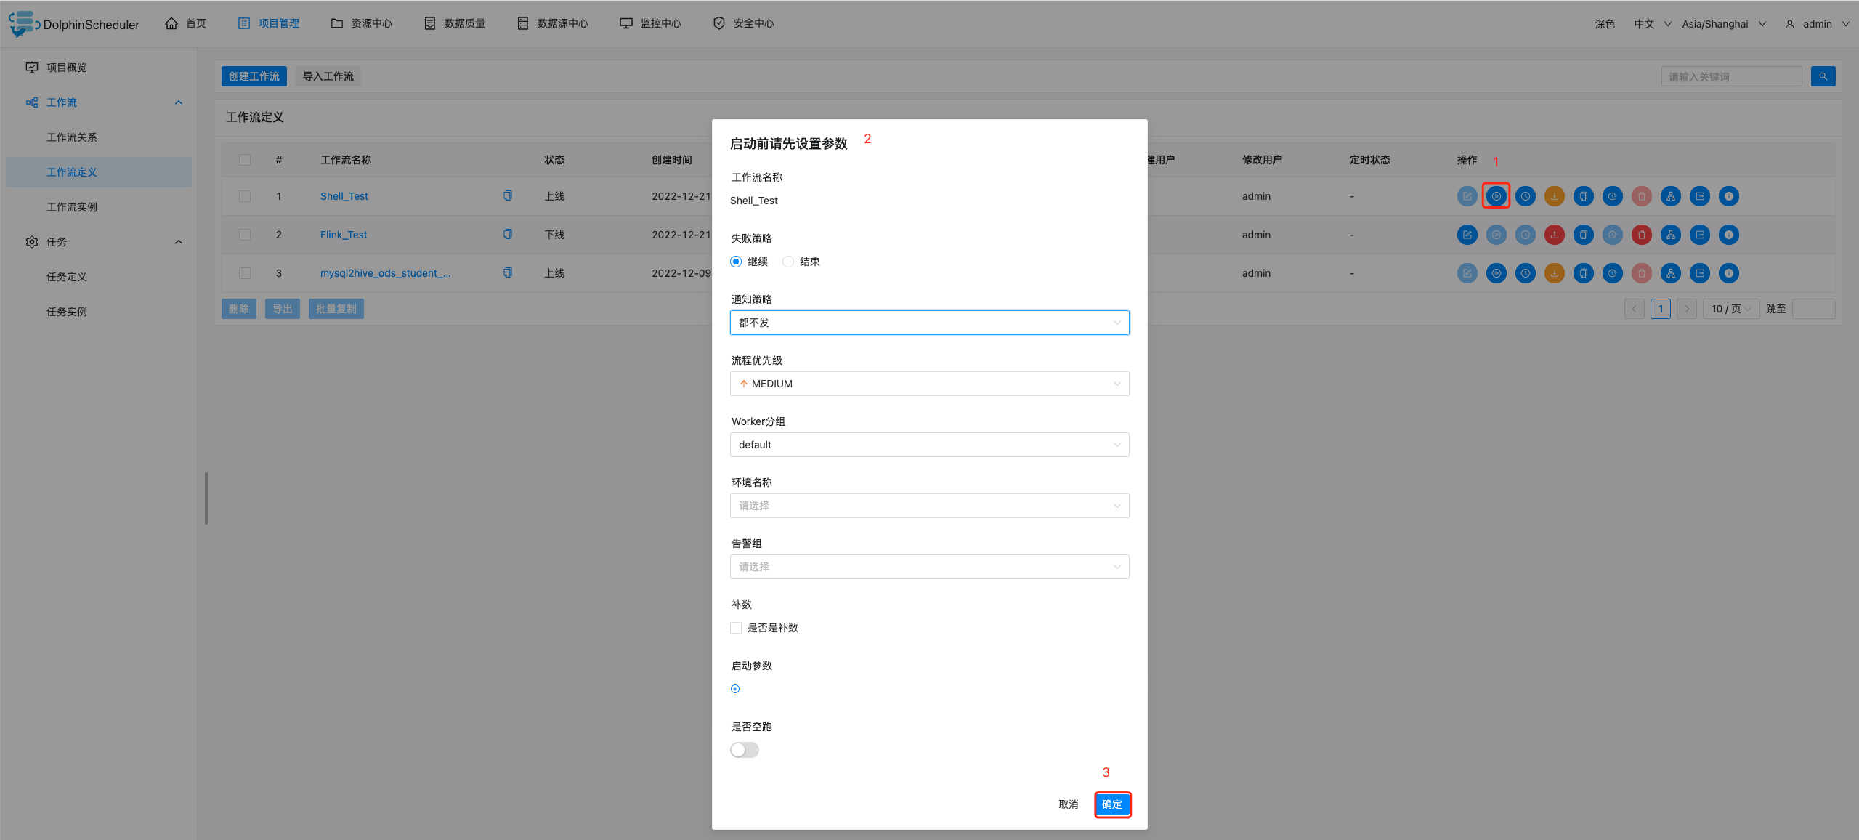1859x840 pixels.
Task: Click the delete icon in Flink_Test row
Action: [x=1641, y=235]
